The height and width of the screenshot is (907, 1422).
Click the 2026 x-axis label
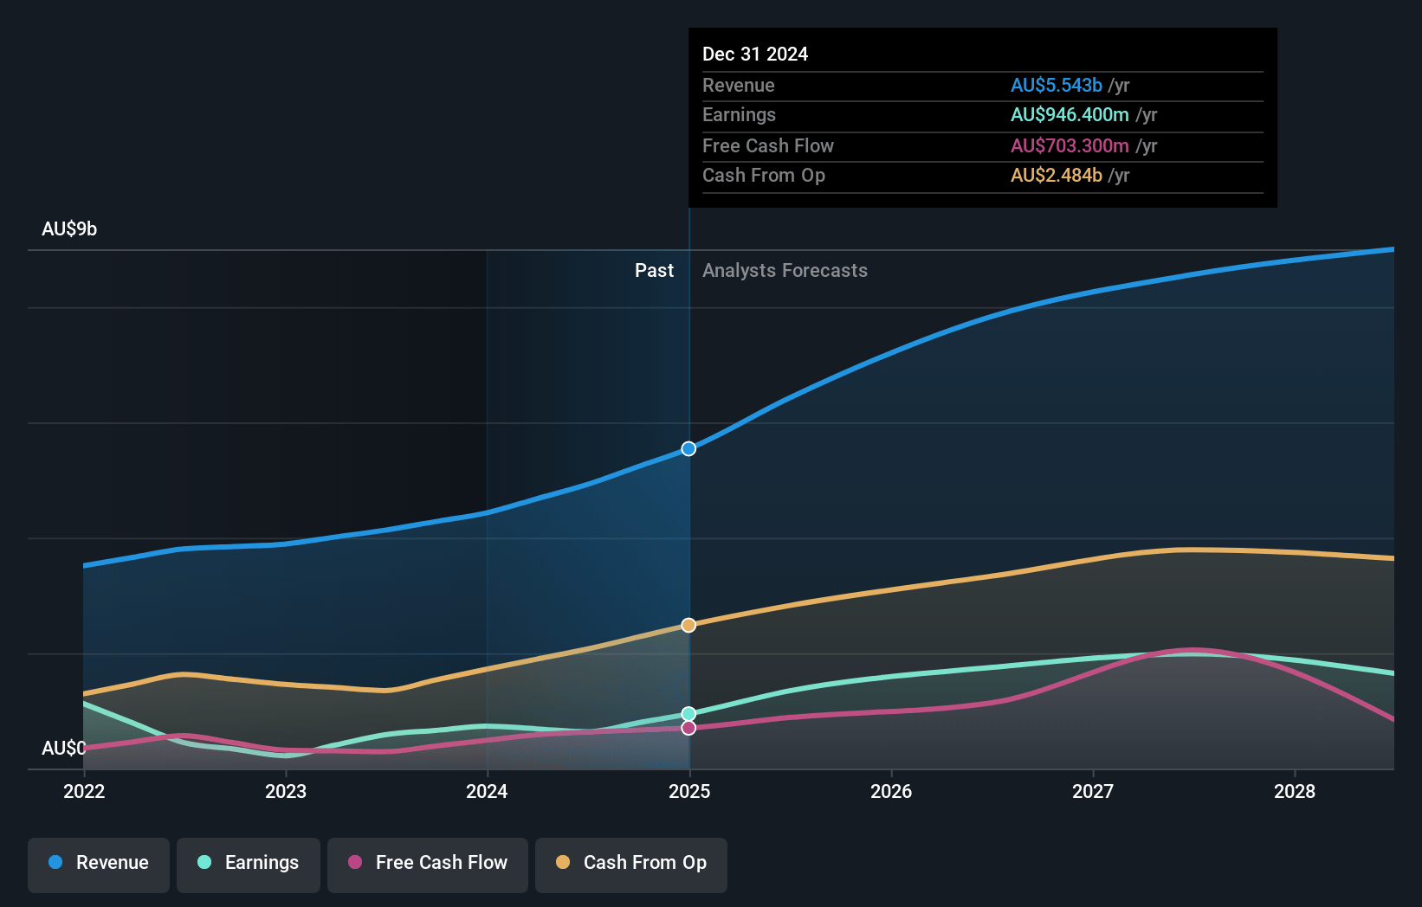pyautogui.click(x=891, y=791)
